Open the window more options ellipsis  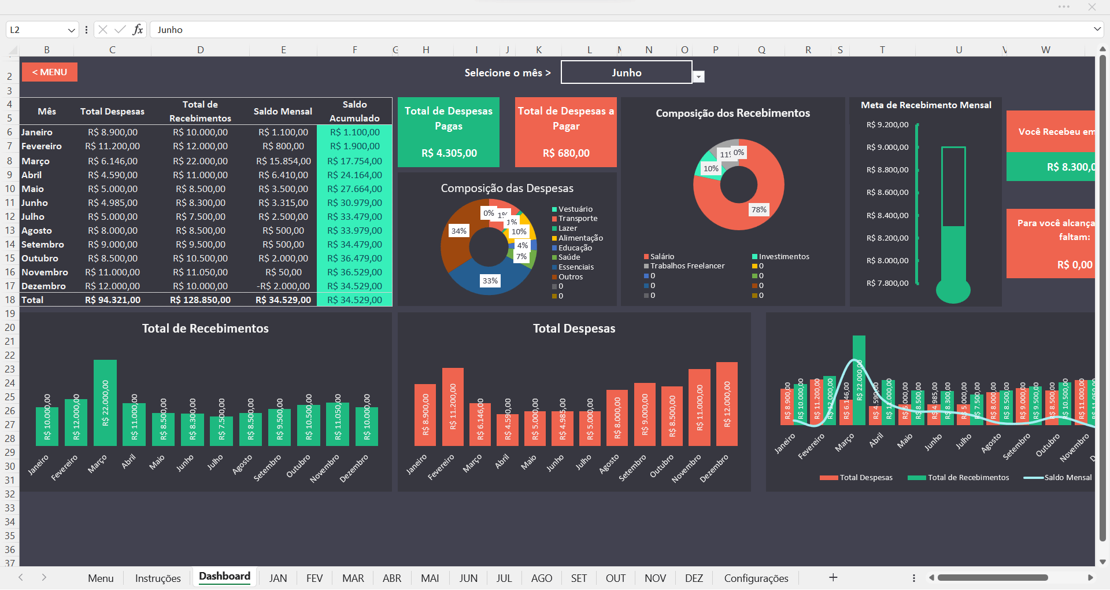[1064, 7]
